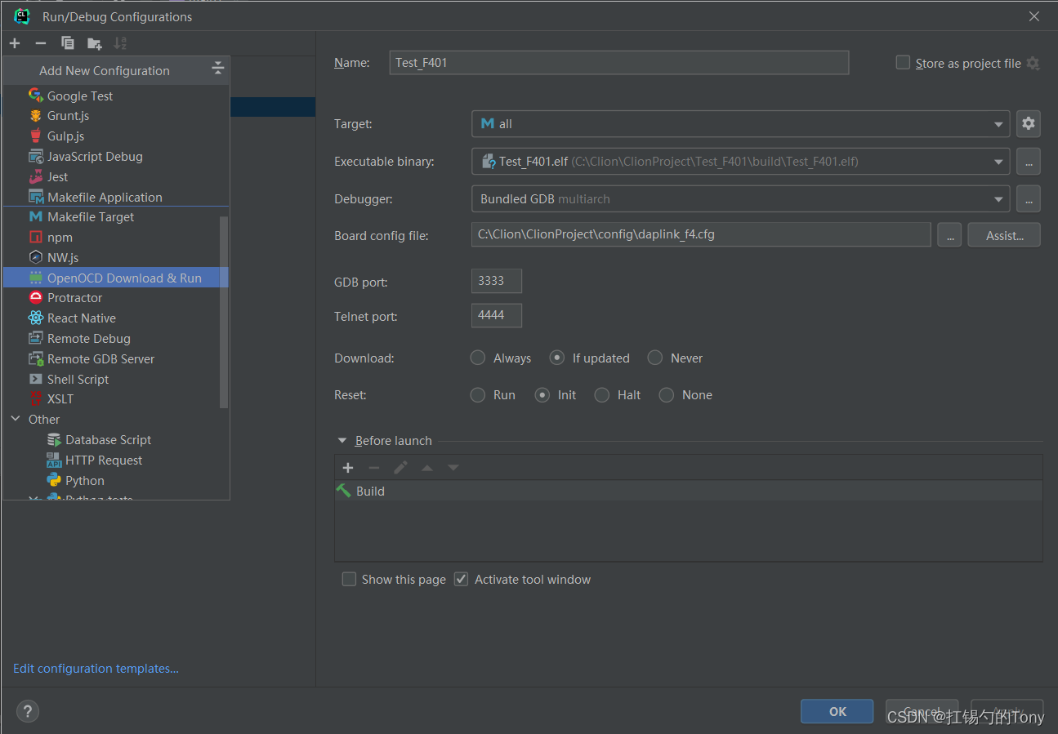Open Target settings with the gear icon

pyautogui.click(x=1028, y=123)
